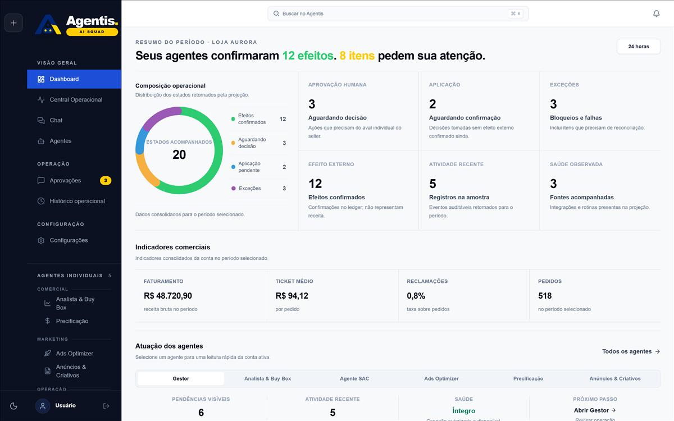Click the plus icon in the left rail
The width and height of the screenshot is (674, 421).
pos(13,23)
